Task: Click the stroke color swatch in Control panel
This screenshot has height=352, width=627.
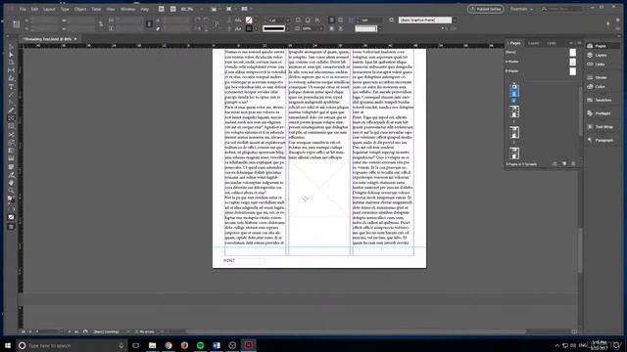Action: 249,28
